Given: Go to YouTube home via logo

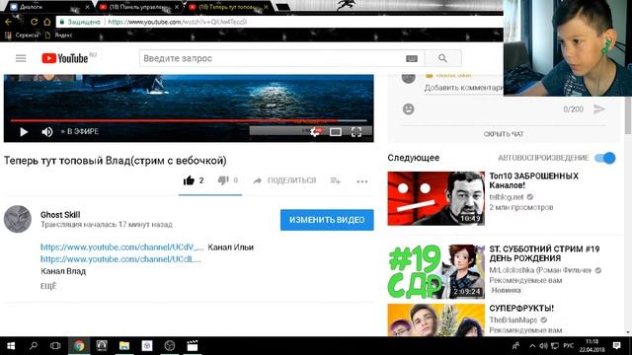Looking at the screenshot, I should [x=65, y=58].
